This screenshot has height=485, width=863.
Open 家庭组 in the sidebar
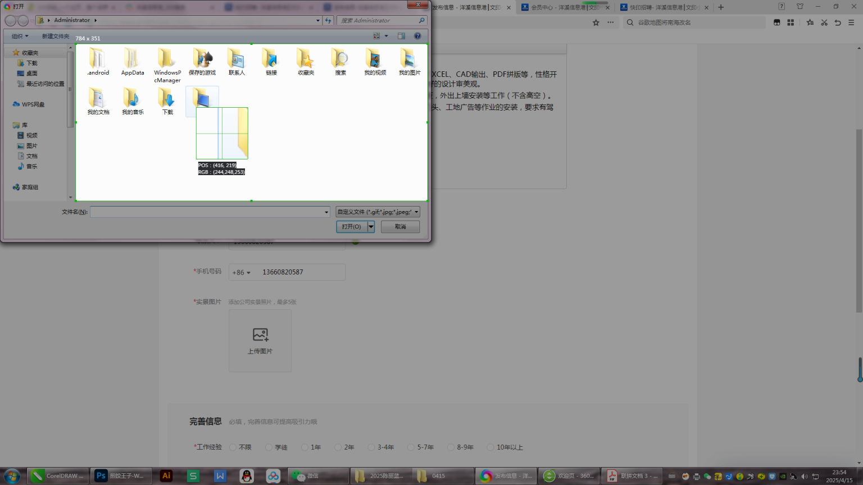(26, 187)
